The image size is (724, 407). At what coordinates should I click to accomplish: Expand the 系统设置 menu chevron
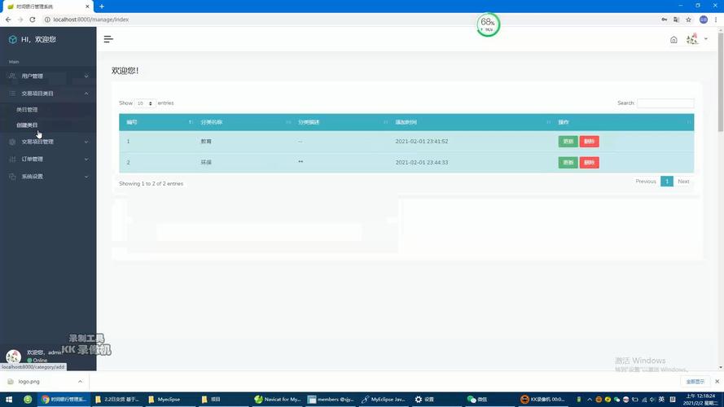(x=86, y=177)
